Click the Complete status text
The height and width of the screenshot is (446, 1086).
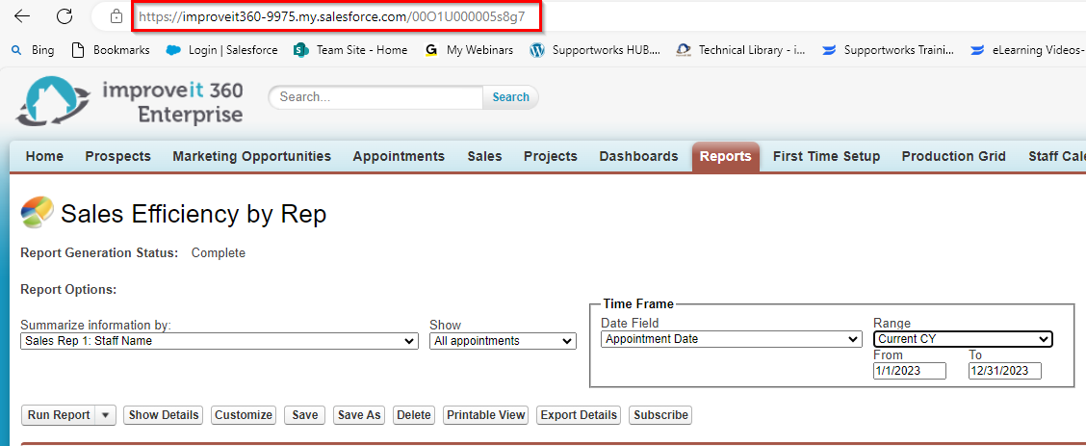219,252
